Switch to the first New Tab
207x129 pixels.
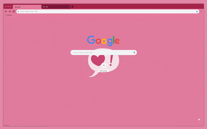(x=27, y=7)
